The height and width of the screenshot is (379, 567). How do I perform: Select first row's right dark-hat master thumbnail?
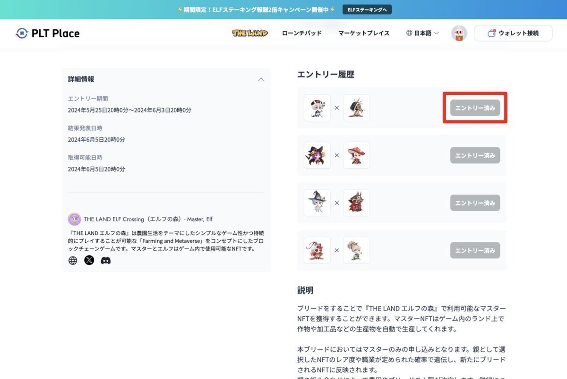click(356, 108)
